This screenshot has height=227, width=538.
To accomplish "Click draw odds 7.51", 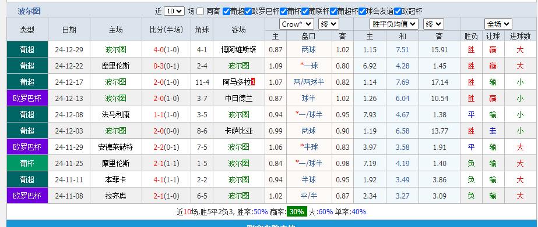I will coord(402,49).
